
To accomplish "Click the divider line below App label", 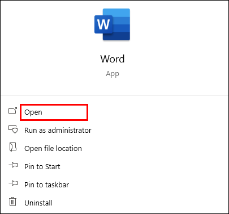I will point(114,95).
